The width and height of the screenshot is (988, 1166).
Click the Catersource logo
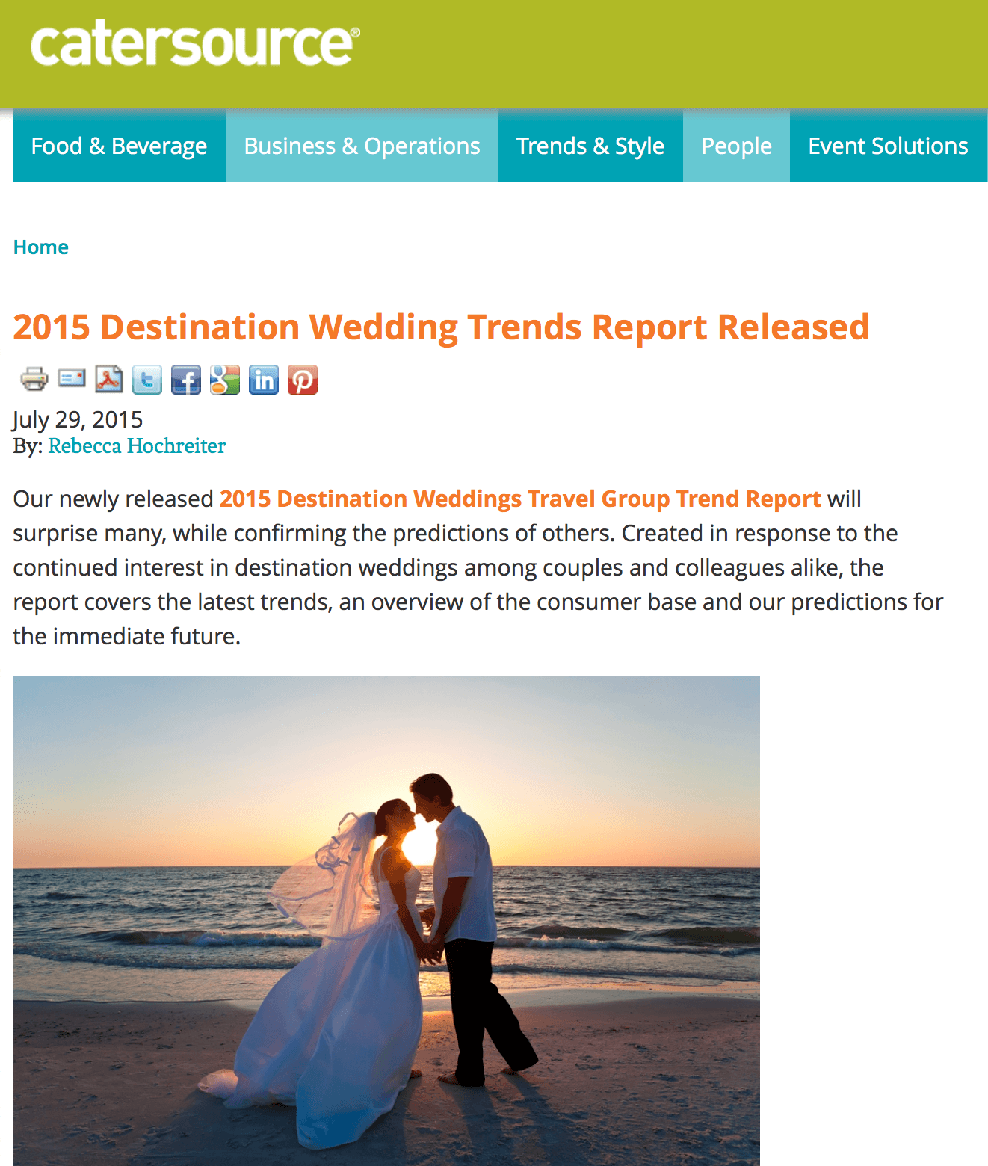tap(195, 43)
